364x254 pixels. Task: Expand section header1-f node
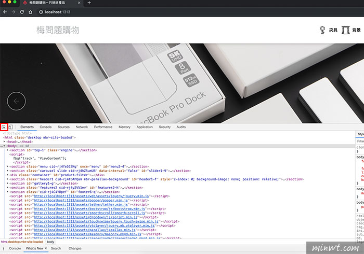click(x=8, y=179)
